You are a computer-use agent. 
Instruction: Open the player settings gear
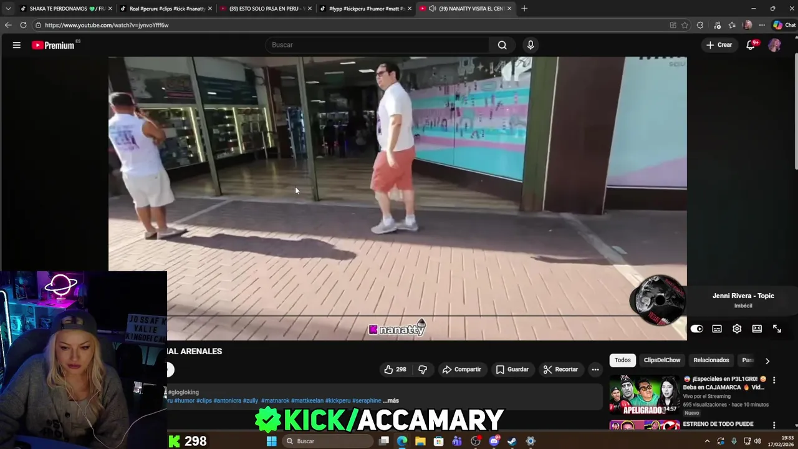coord(737,329)
